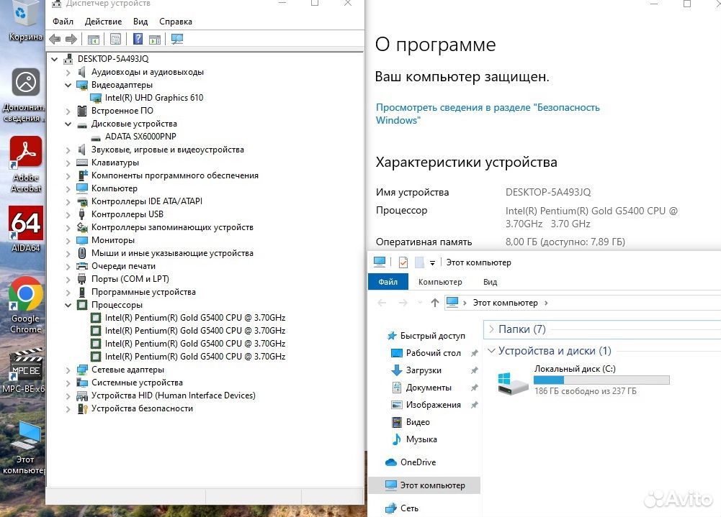This screenshot has width=721, height=517.
Task: Open 'Просмотреть сведения в разделе Безопасность Windows' link
Action: tap(488, 114)
